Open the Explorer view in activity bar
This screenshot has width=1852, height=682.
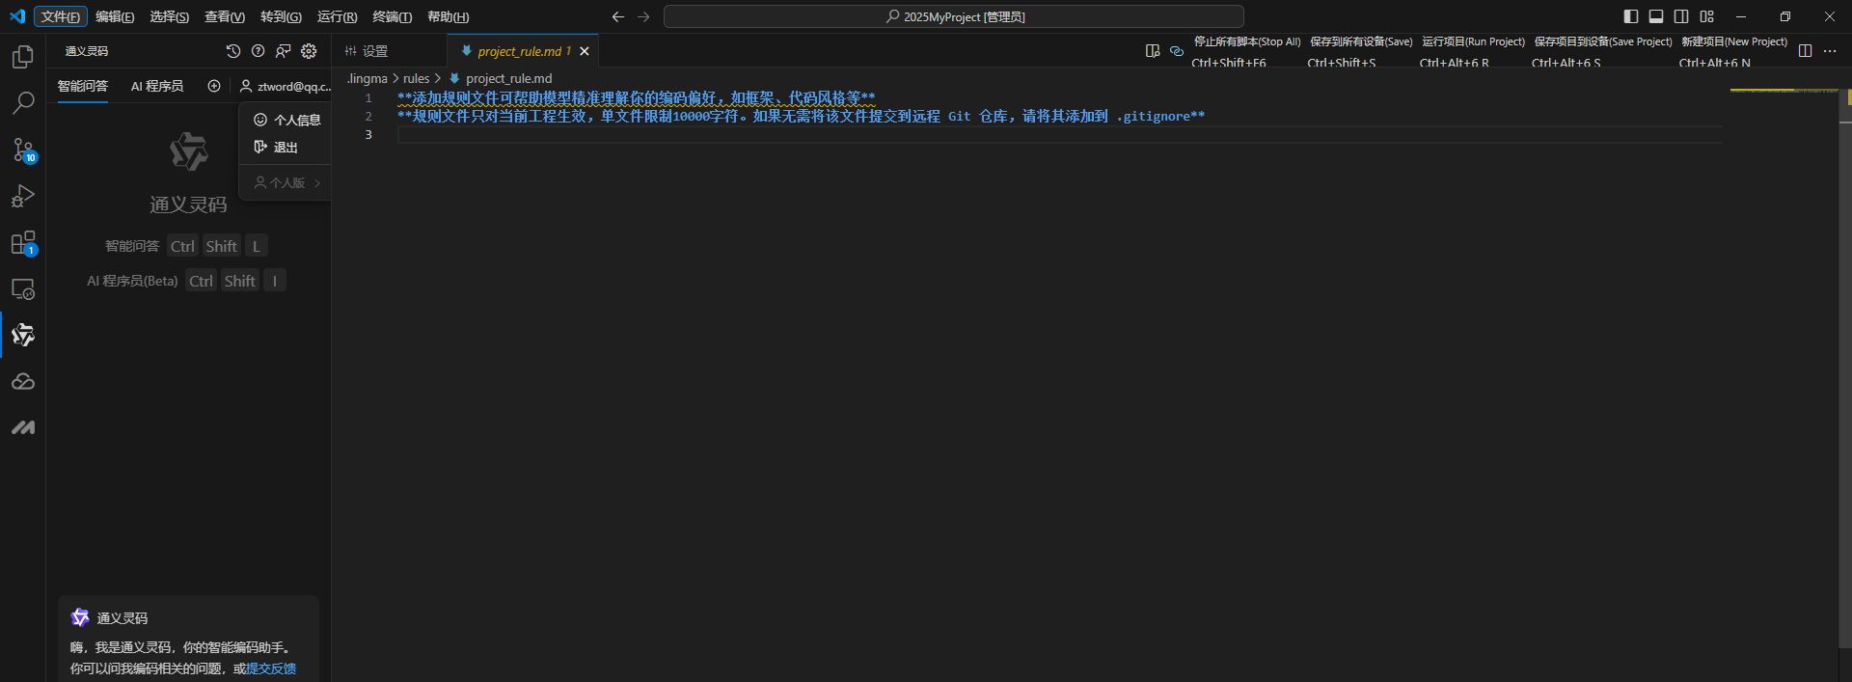(23, 57)
